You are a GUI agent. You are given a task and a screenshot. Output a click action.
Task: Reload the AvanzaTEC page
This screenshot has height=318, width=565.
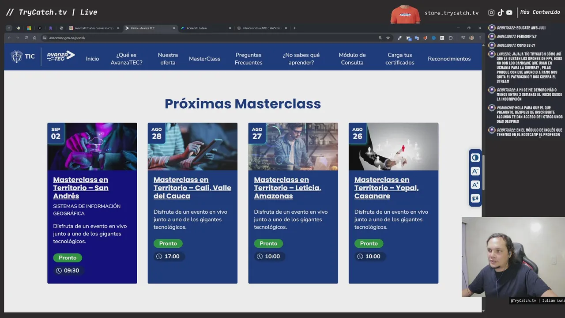26,38
